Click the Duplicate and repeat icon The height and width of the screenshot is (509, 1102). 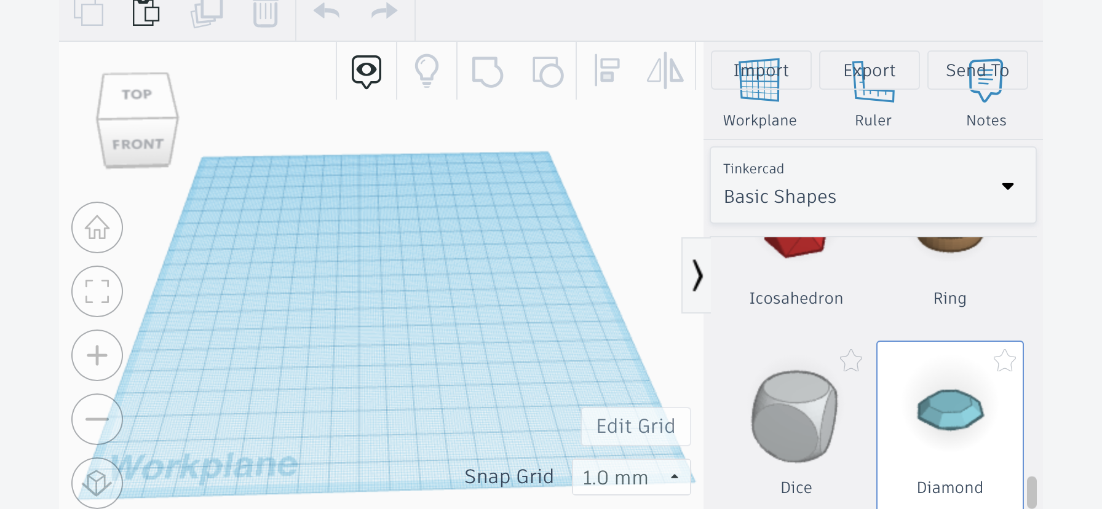click(206, 13)
